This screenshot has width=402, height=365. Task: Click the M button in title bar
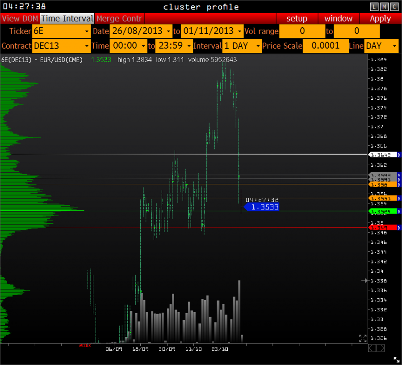pos(384,6)
